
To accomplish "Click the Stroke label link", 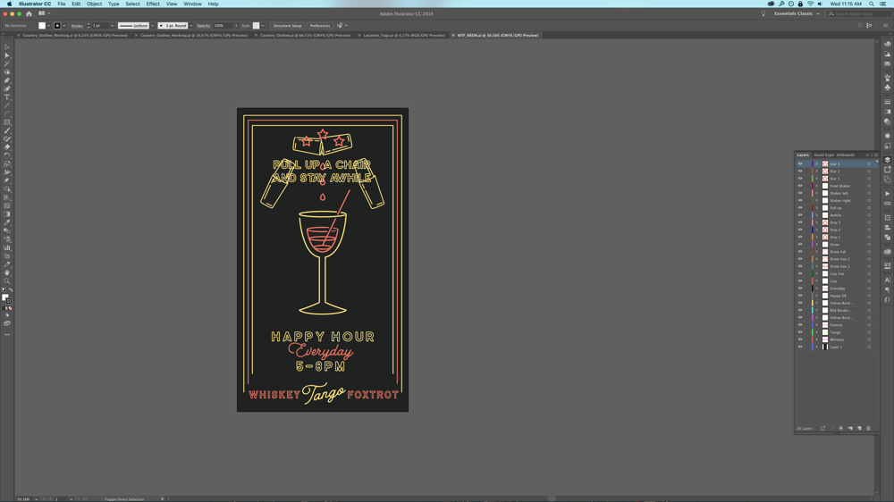I will [77, 26].
